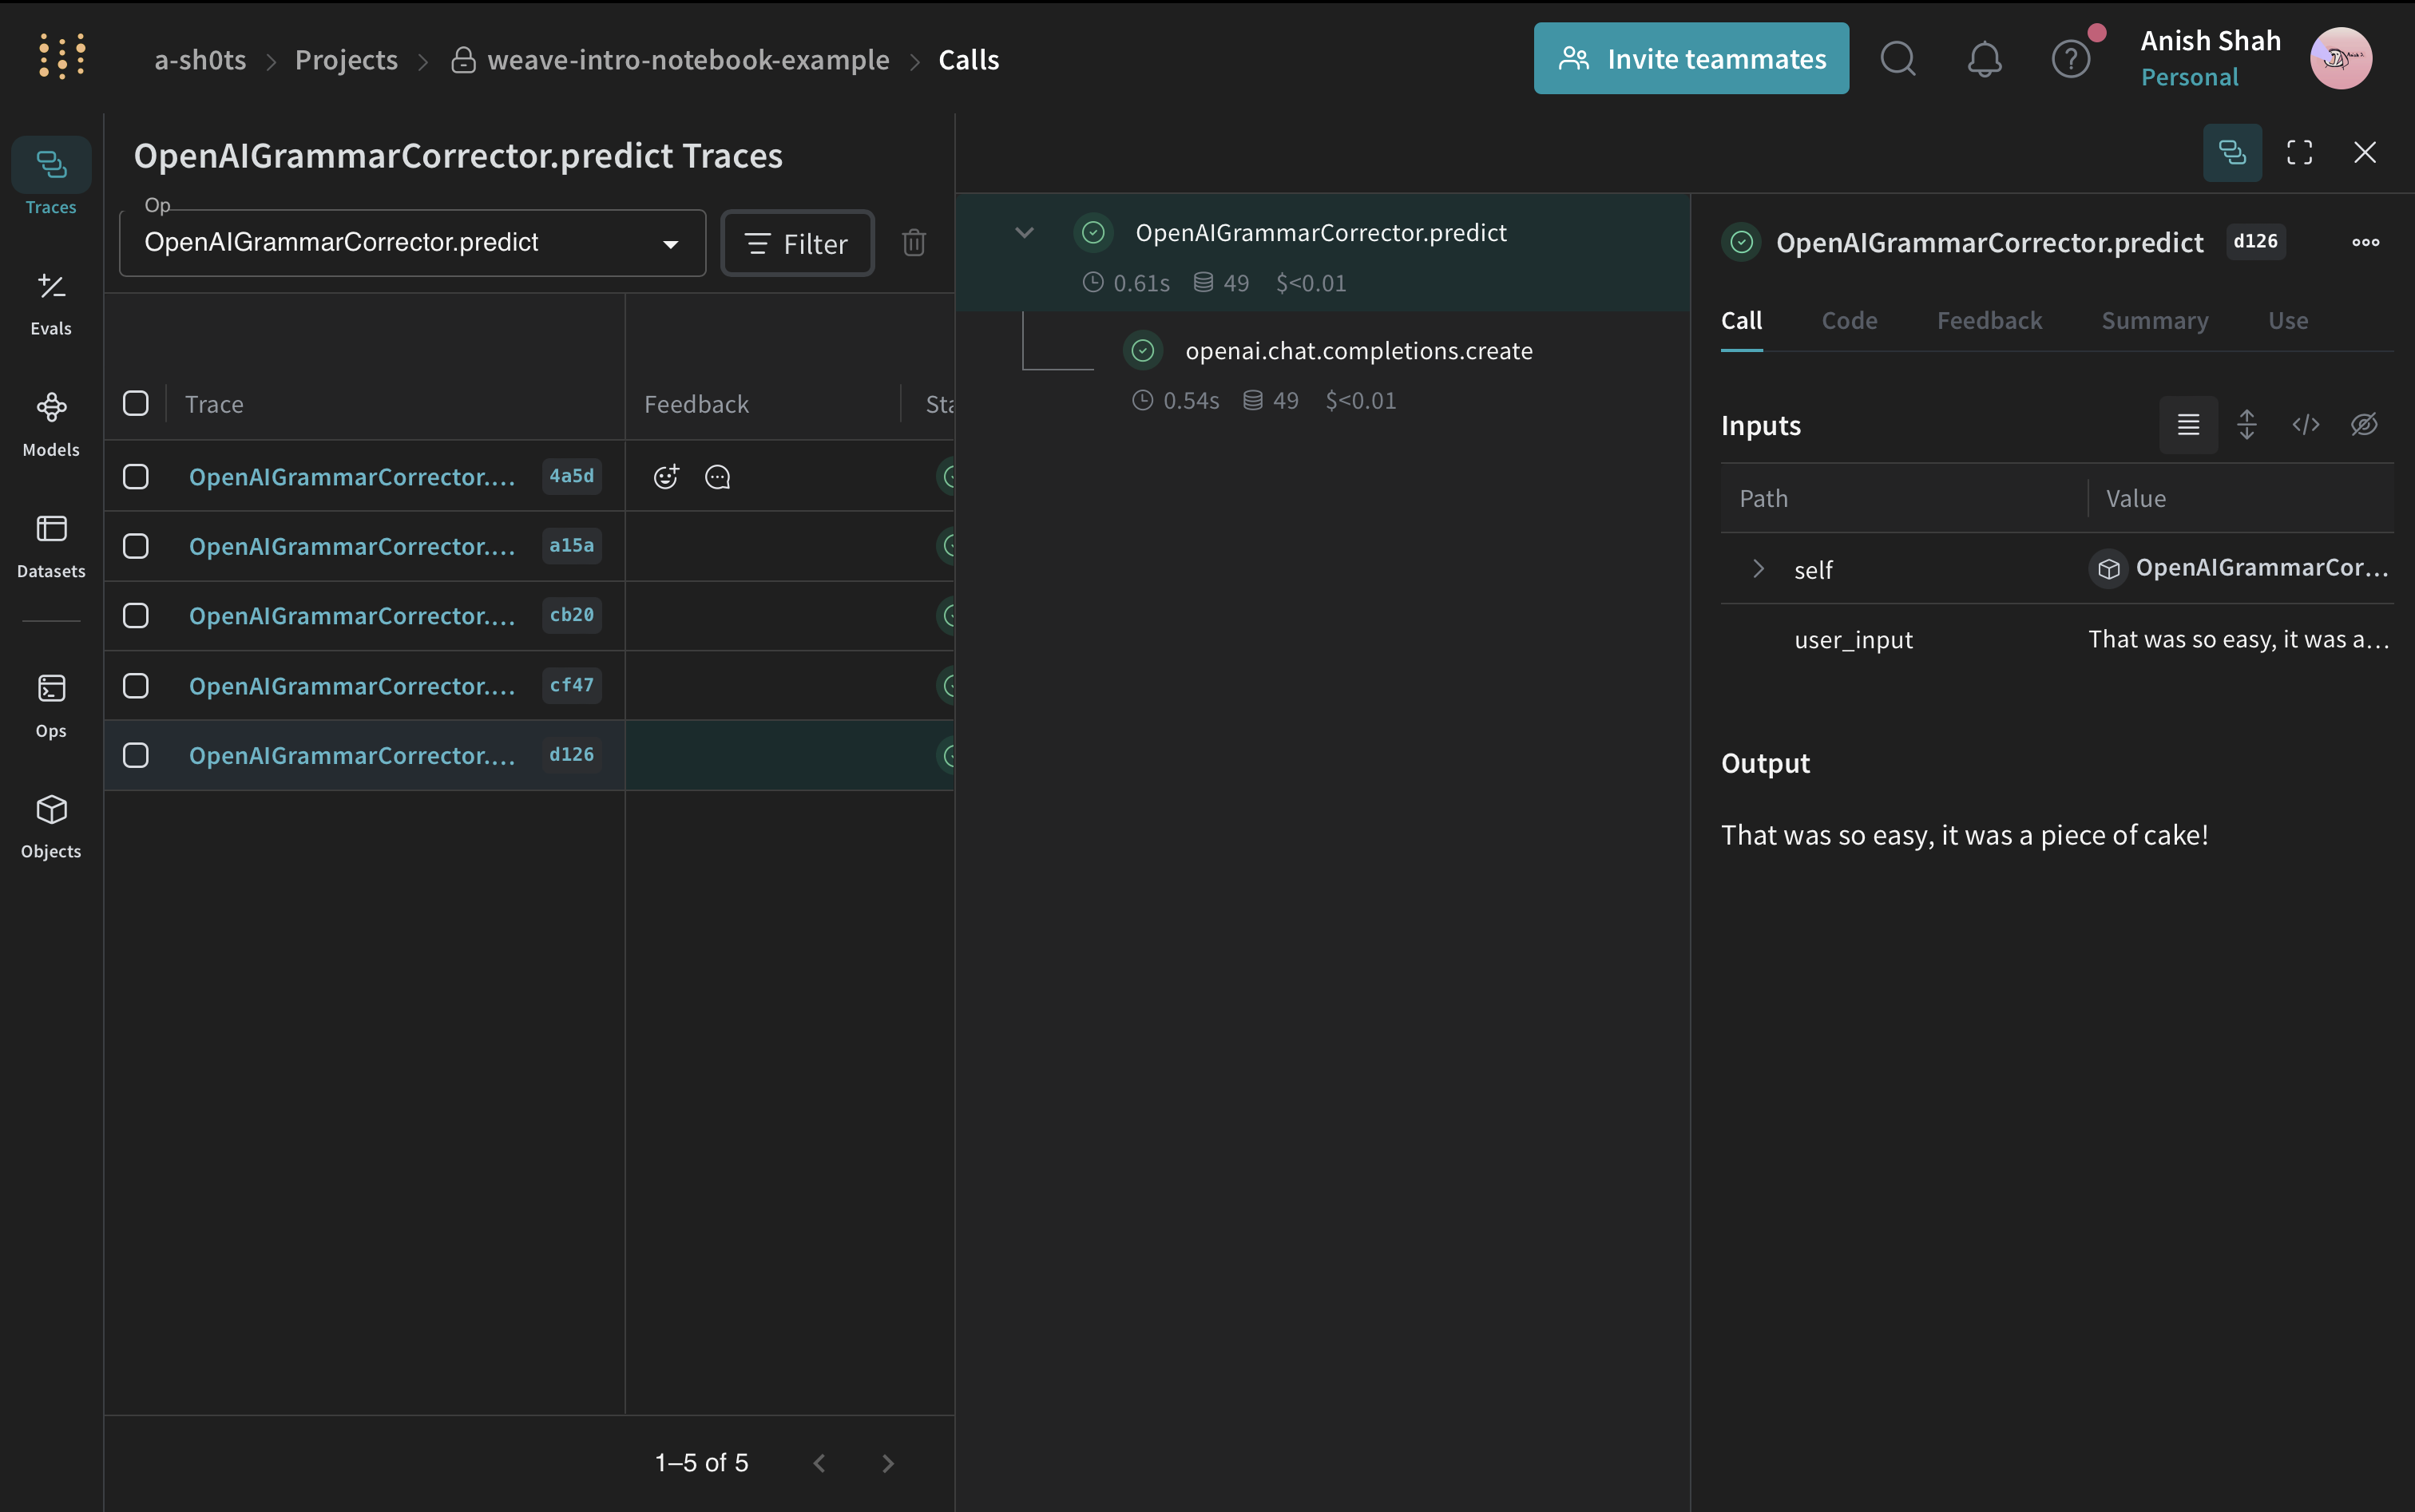Click the Invite teammates button
Screen dimensions: 2415x1512
coord(1691,59)
